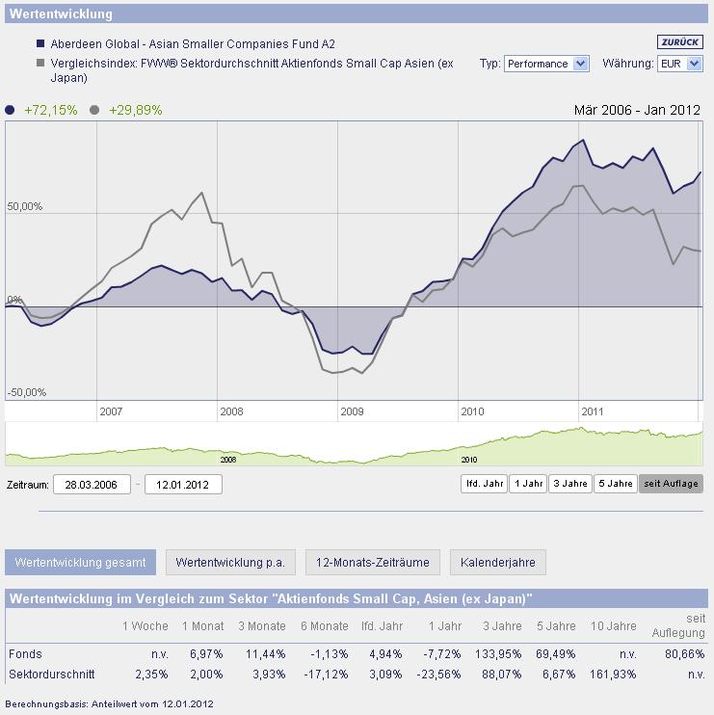Open the Währung EUR dropdown
This screenshot has width=714, height=715.
(679, 64)
